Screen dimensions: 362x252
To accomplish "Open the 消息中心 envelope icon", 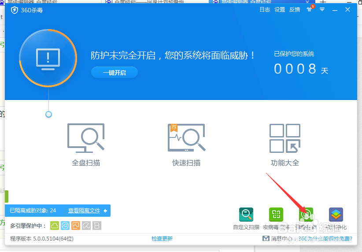I will pyautogui.click(x=266, y=238).
